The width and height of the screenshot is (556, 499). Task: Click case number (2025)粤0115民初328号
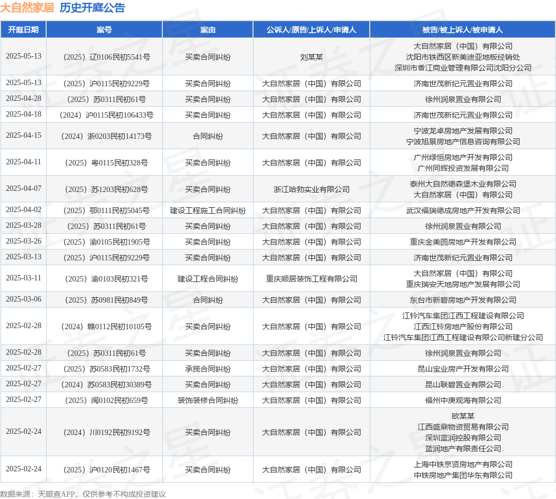click(x=106, y=163)
